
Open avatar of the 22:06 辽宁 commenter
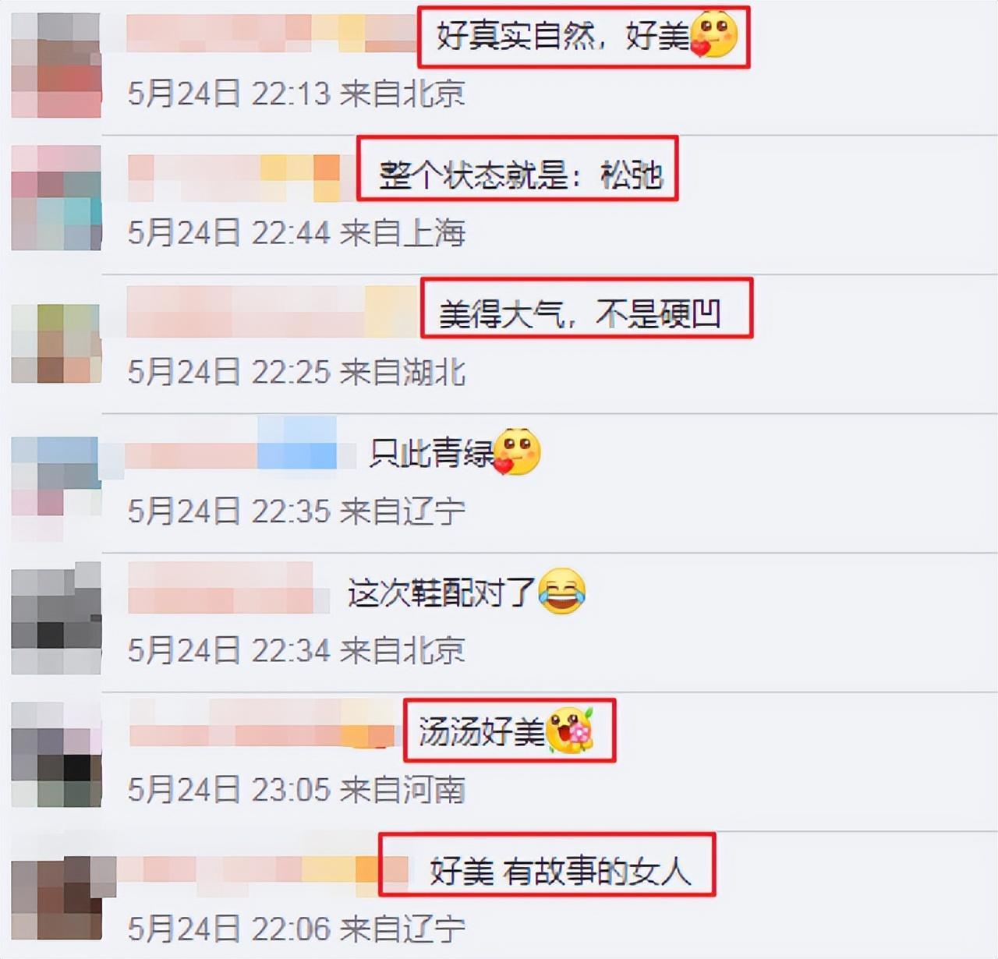[56, 898]
